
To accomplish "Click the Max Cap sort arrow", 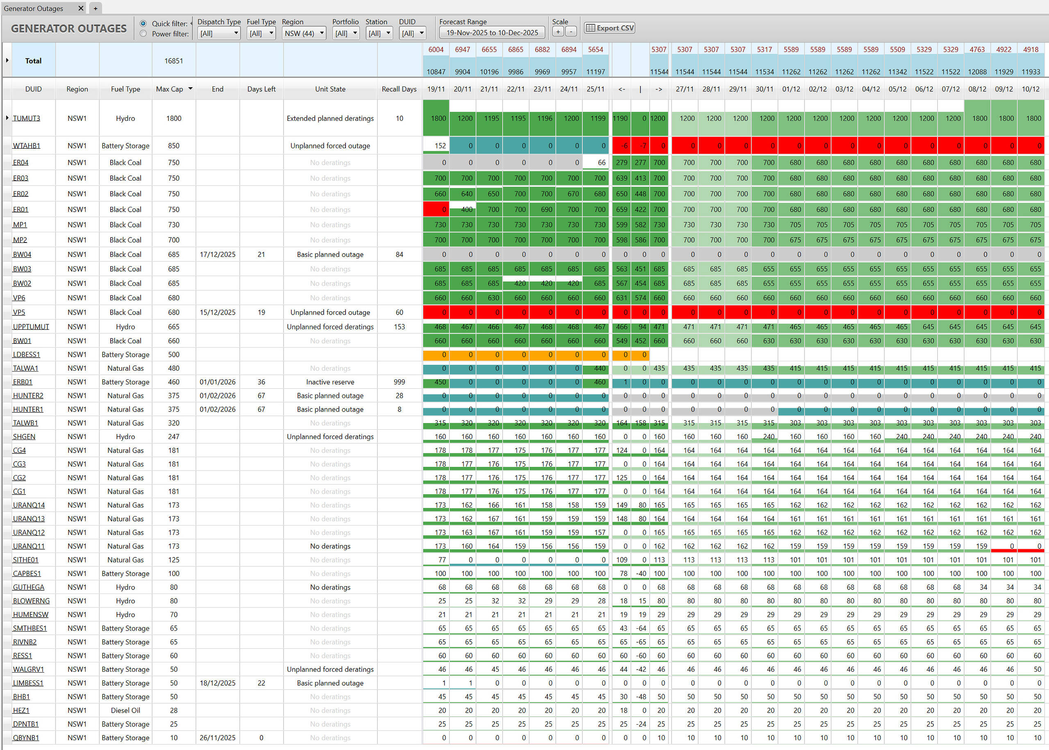I will [190, 88].
